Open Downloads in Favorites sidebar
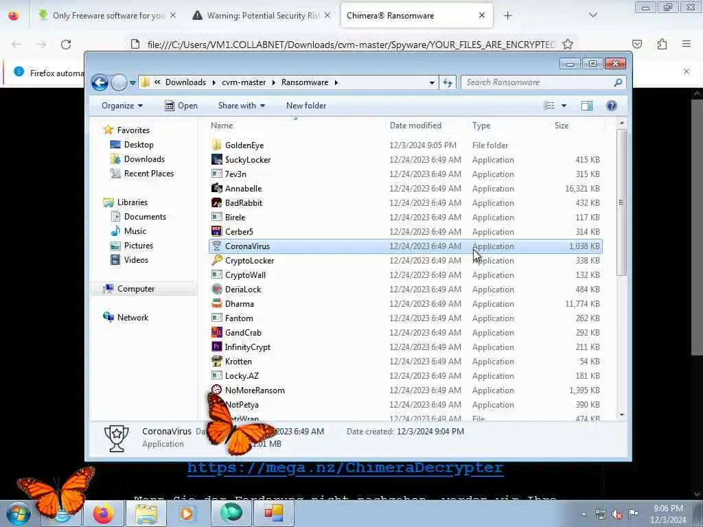Viewport: 703px width, 527px height. pos(137,159)
